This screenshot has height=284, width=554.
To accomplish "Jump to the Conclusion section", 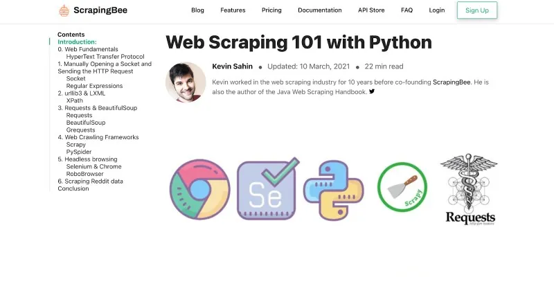I will click(73, 188).
